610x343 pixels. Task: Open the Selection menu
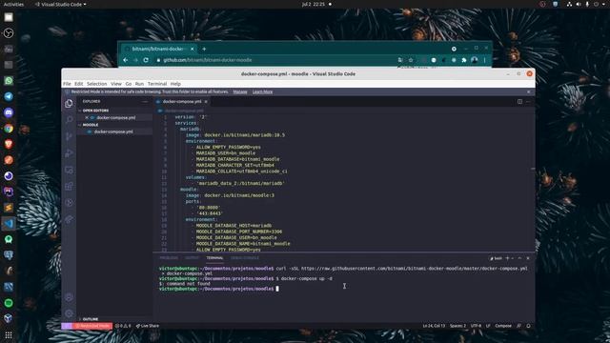point(97,84)
